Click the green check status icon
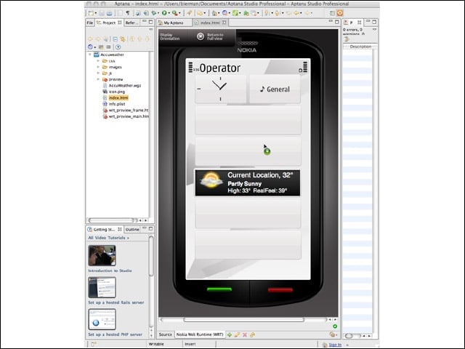This screenshot has width=465, height=349. pos(335,326)
